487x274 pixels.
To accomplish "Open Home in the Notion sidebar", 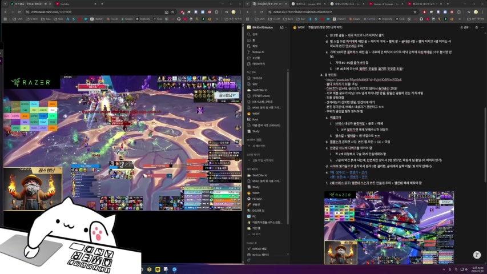I will click(267, 40).
